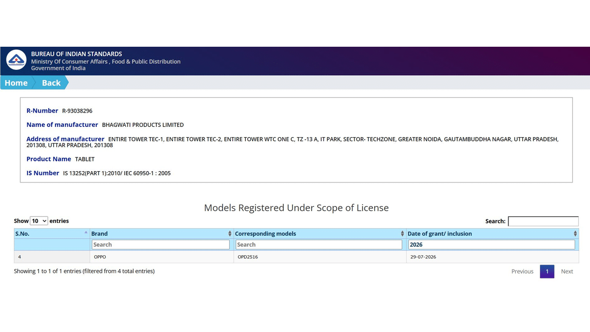
Task: Click 'BUREAU OF INDIAN STANDARDS' header title
Action: tap(77, 54)
